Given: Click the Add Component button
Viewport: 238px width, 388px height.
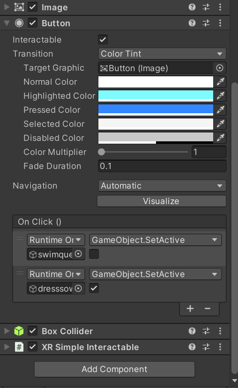Looking at the screenshot, I should click(114, 369).
